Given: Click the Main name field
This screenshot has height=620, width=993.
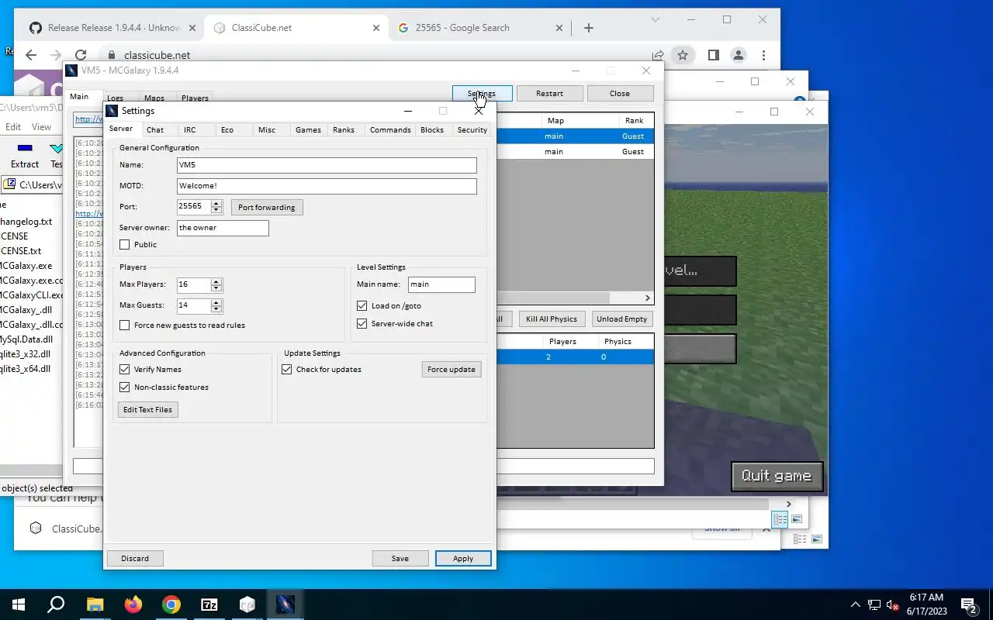Looking at the screenshot, I should point(441,284).
